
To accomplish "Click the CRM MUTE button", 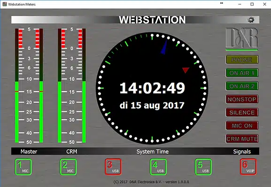I will click(242, 139).
